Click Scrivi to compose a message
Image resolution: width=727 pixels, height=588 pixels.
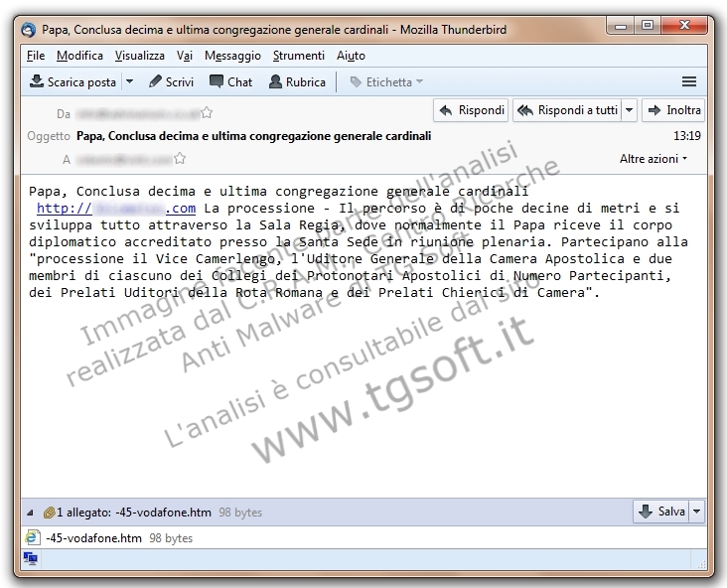pos(171,82)
